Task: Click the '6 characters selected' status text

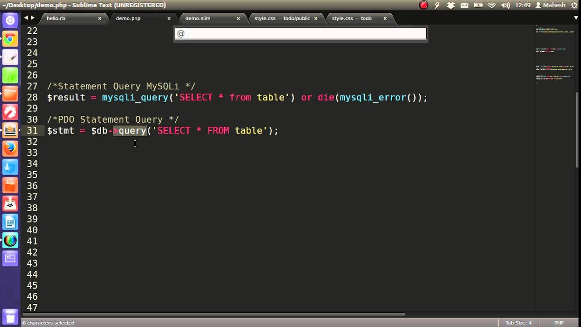Action: 49,323
